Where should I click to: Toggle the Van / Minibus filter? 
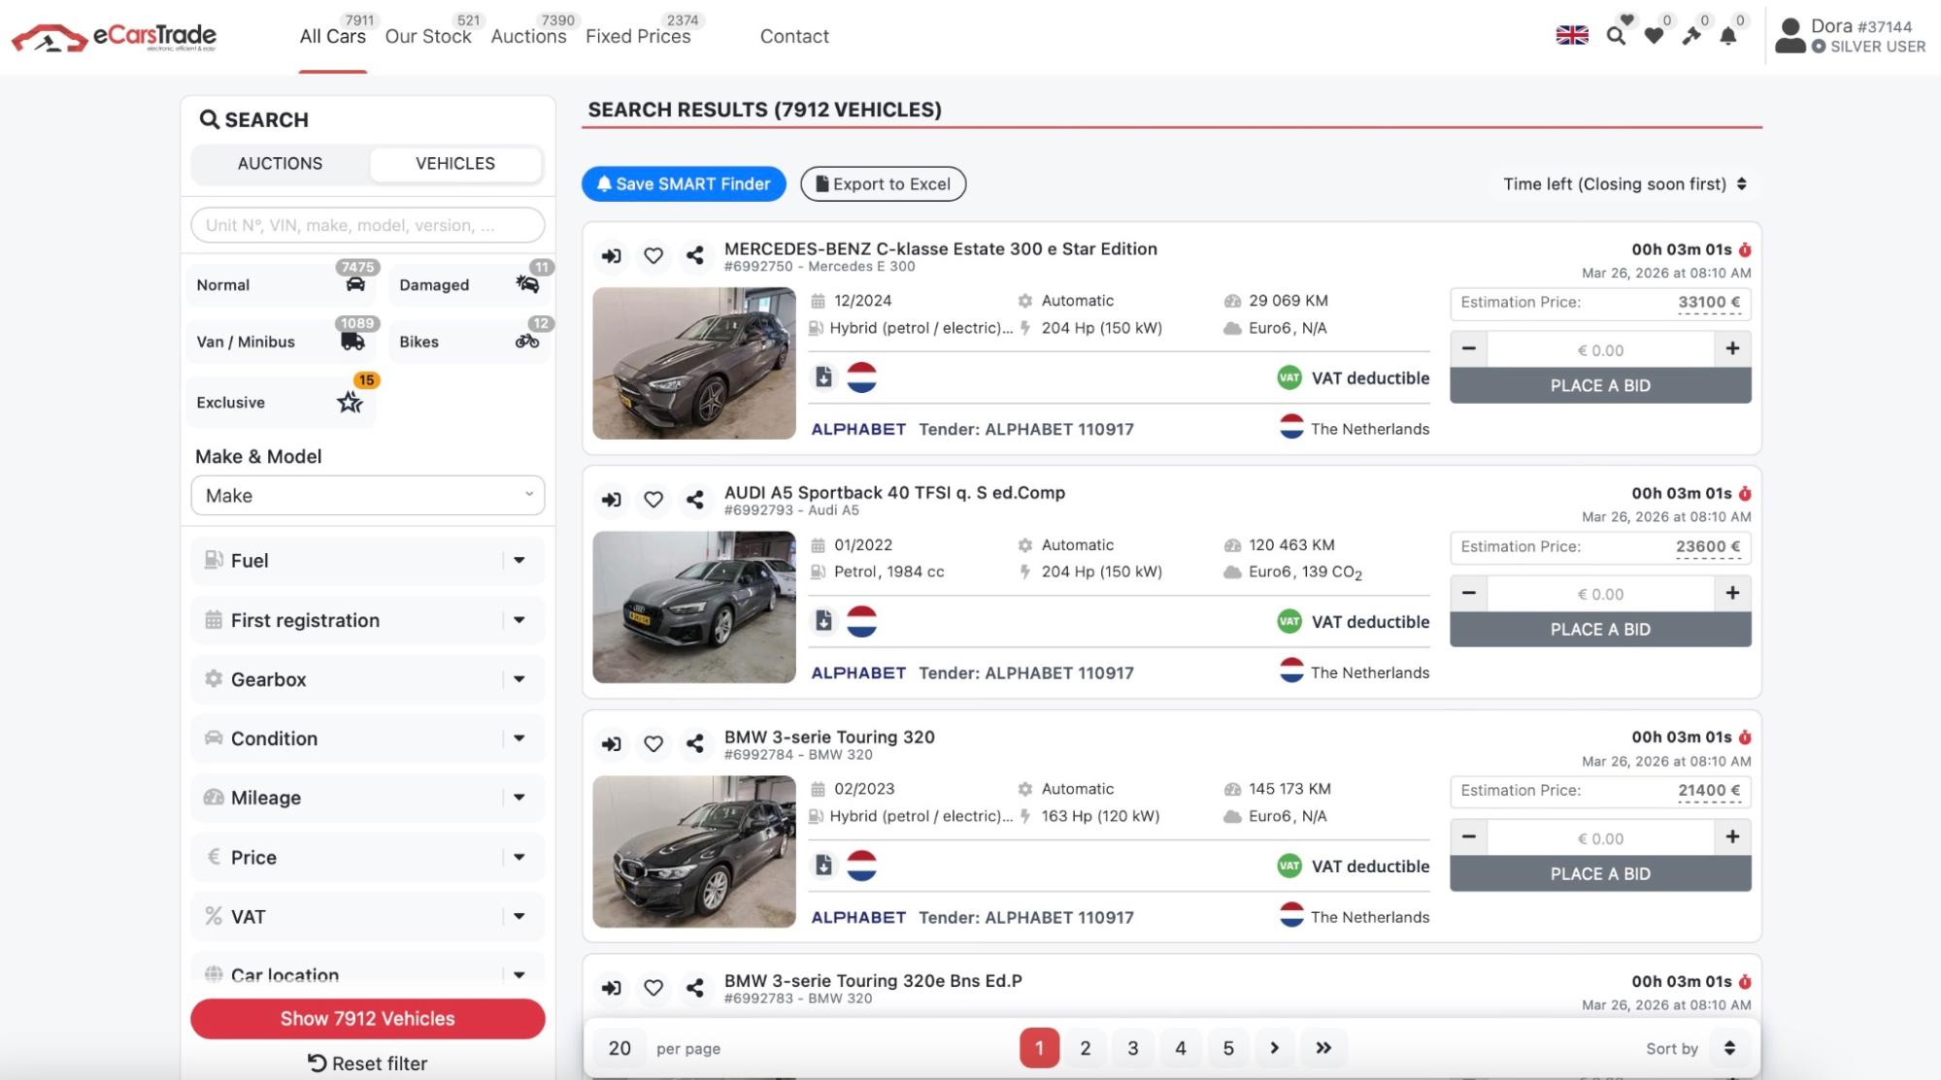point(280,342)
